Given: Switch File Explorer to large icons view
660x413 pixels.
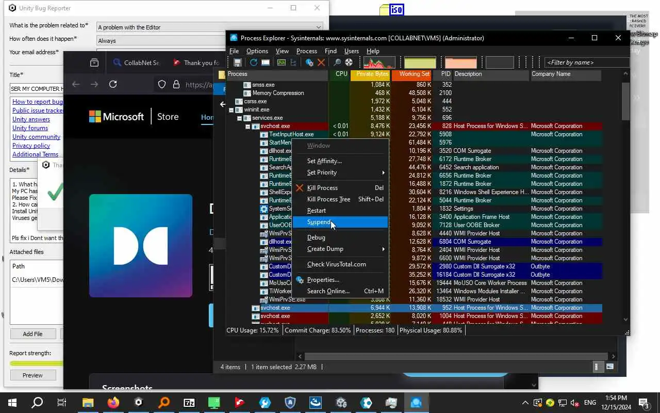Looking at the screenshot, I should click(610, 367).
